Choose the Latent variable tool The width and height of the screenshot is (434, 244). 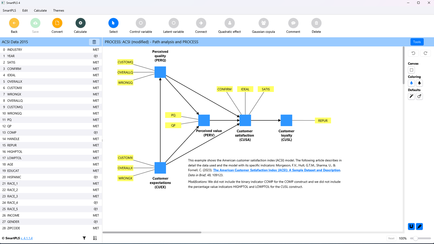[x=174, y=23]
